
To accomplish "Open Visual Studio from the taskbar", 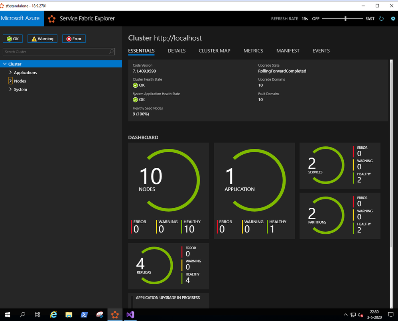I will click(130, 315).
